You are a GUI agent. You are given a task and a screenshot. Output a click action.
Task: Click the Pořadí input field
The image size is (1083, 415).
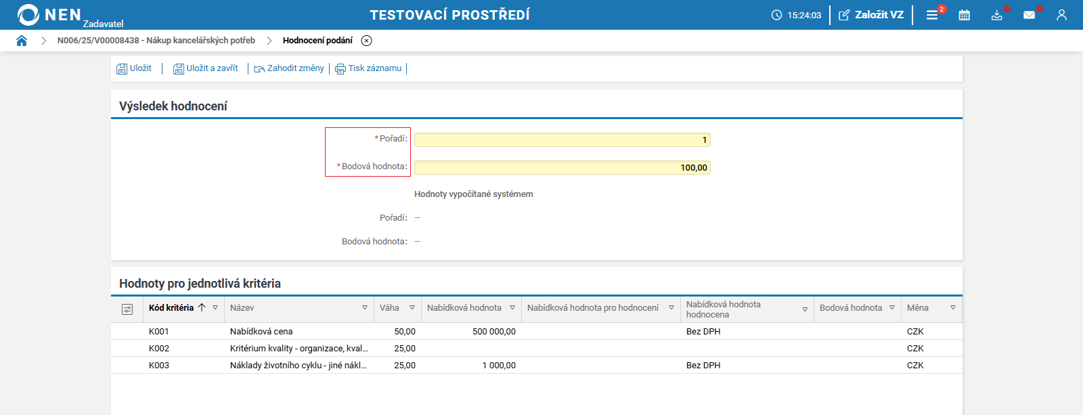coord(562,140)
